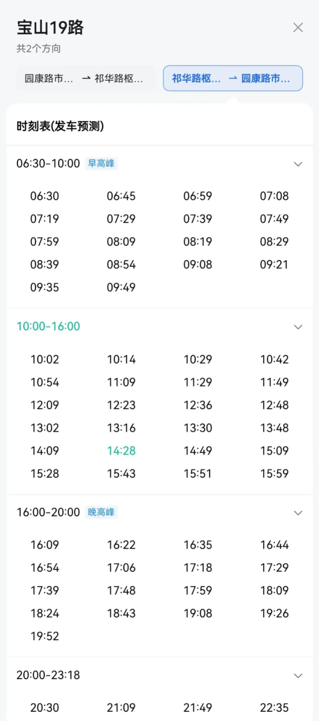The width and height of the screenshot is (319, 721).
Task: Tap the 晚高峰 evening peak tag
Action: click(x=101, y=512)
